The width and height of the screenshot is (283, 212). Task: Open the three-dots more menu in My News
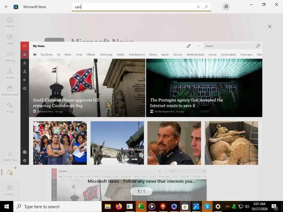click(199, 46)
